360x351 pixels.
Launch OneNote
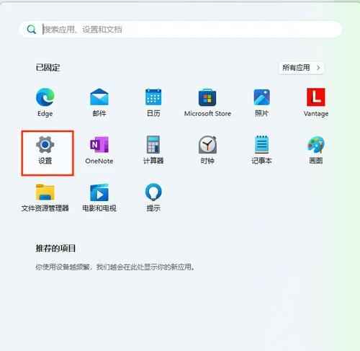click(99, 150)
